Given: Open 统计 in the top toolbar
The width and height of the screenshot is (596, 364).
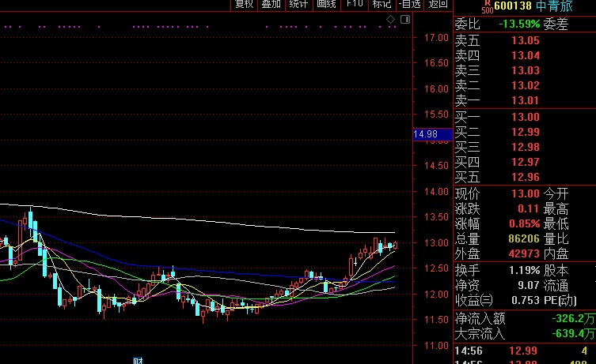Looking at the screenshot, I should 298,4.
